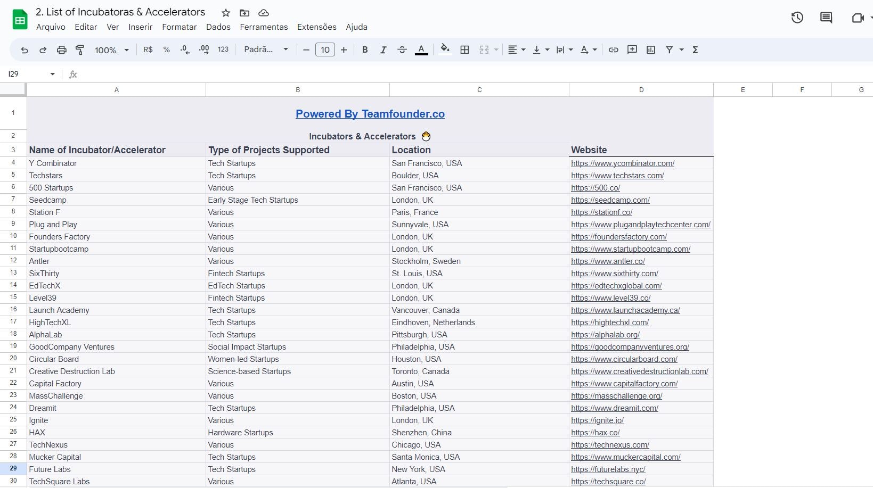Activate the paint format roller icon

pos(80,50)
